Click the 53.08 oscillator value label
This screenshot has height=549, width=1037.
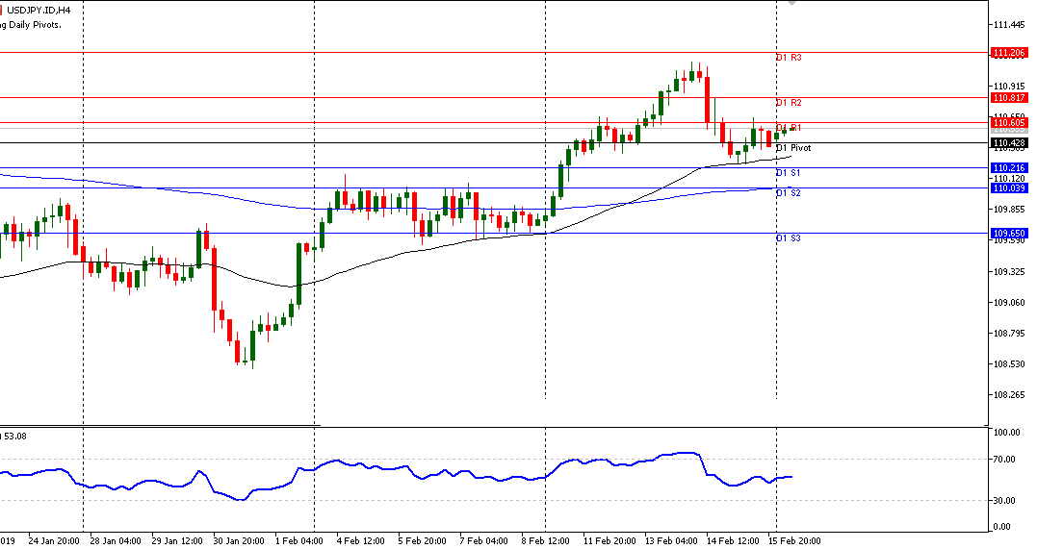coord(16,436)
